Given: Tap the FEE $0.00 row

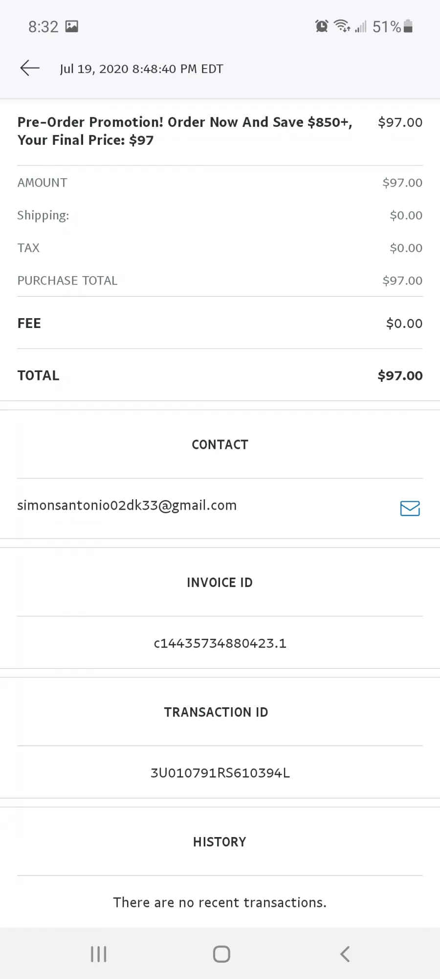Looking at the screenshot, I should (220, 323).
